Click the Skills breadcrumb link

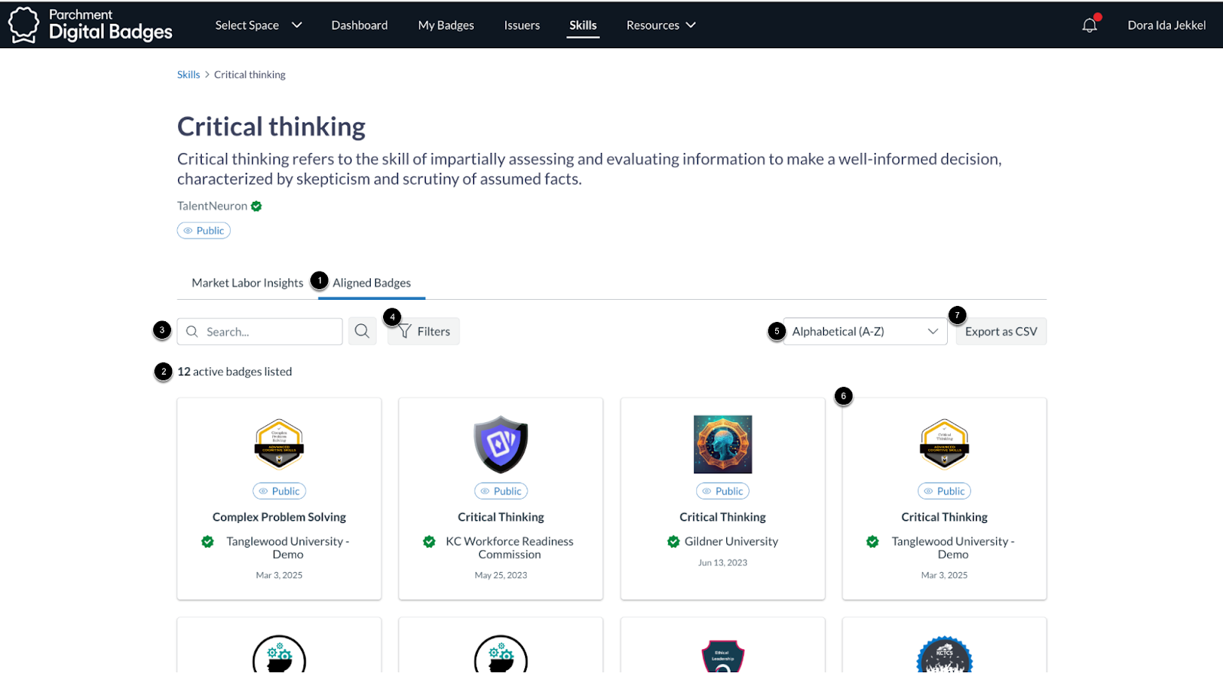[x=188, y=74]
